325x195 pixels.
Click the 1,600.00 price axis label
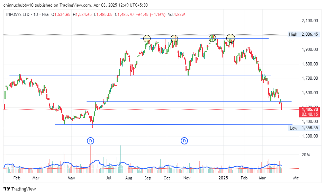[x=310, y=93]
